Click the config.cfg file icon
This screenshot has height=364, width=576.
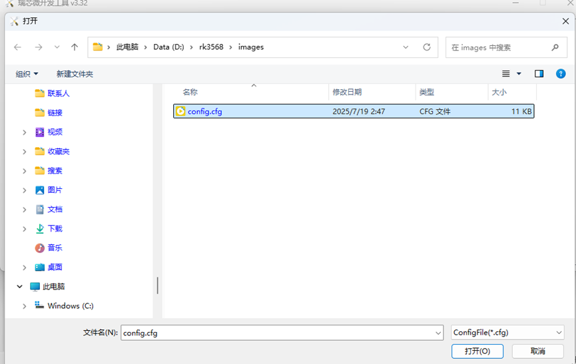coord(180,111)
